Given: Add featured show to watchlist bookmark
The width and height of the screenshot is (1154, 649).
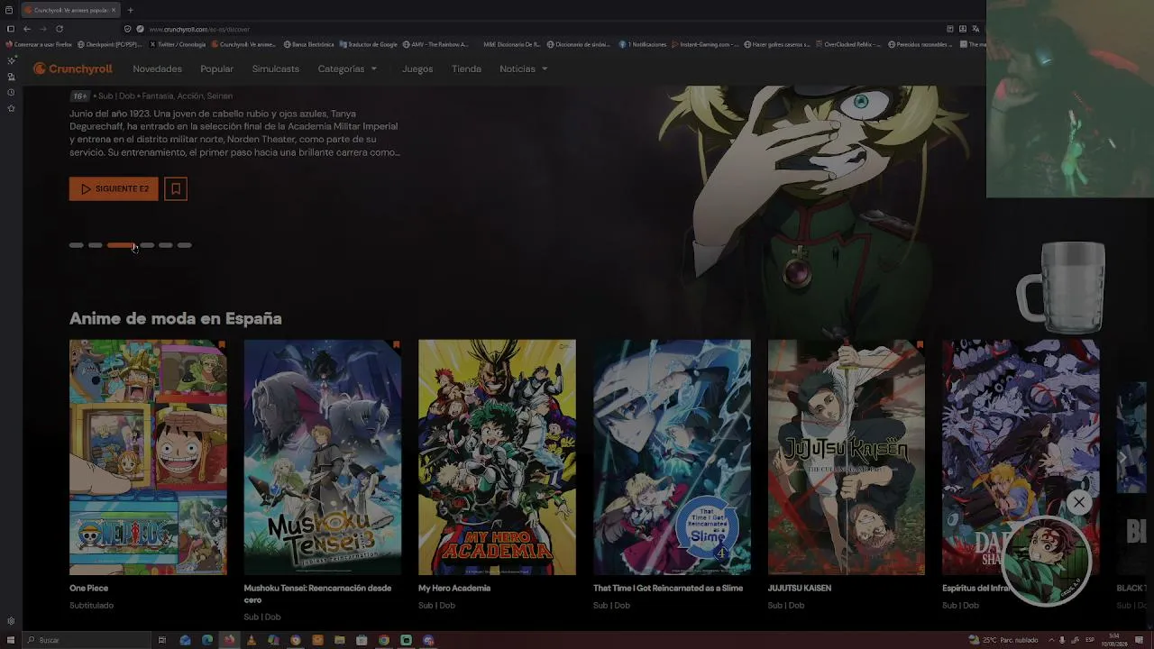Looking at the screenshot, I should pos(176,188).
